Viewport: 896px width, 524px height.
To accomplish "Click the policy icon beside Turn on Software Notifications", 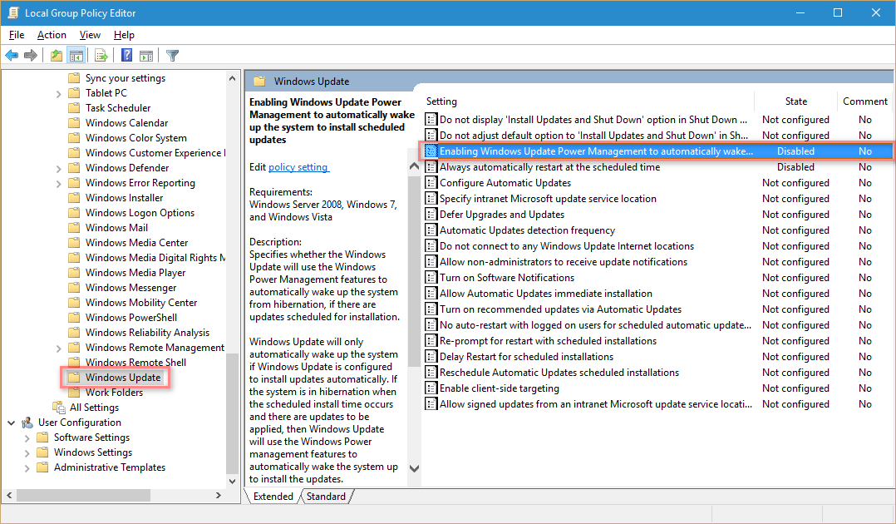I will [431, 278].
